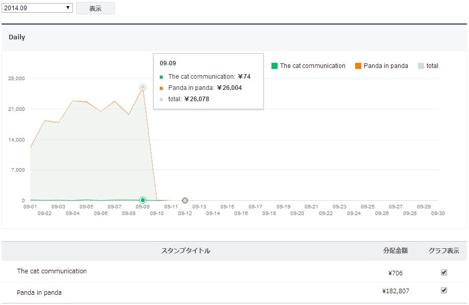
Task: Click the ¥182,807 amount cell
Action: pos(396,291)
